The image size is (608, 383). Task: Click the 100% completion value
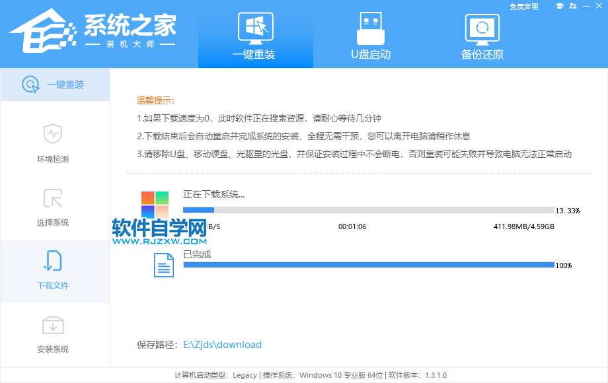coord(564,265)
